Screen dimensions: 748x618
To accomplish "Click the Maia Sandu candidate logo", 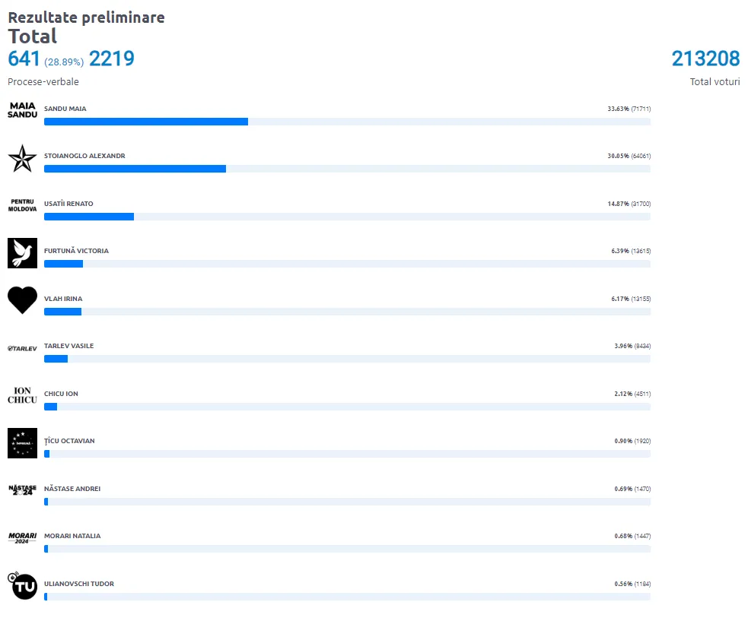I will pos(22,110).
